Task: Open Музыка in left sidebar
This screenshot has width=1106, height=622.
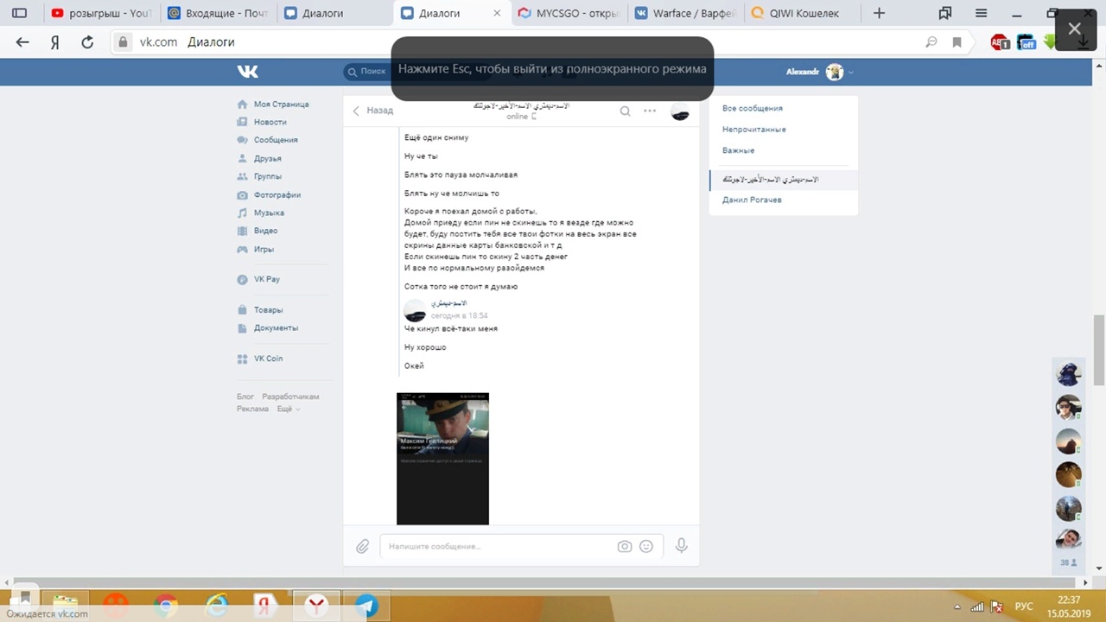Action: click(x=269, y=213)
